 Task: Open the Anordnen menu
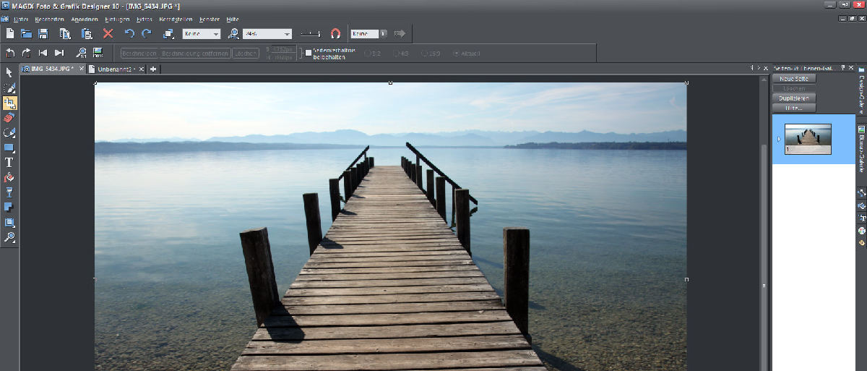[x=84, y=19]
